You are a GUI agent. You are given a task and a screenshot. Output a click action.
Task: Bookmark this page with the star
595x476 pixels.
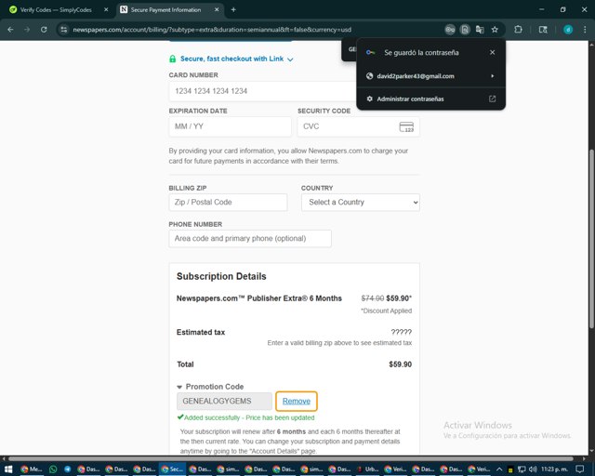pos(495,30)
